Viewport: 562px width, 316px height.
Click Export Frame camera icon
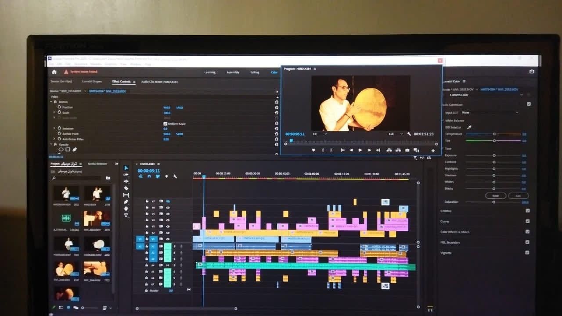[407, 150]
